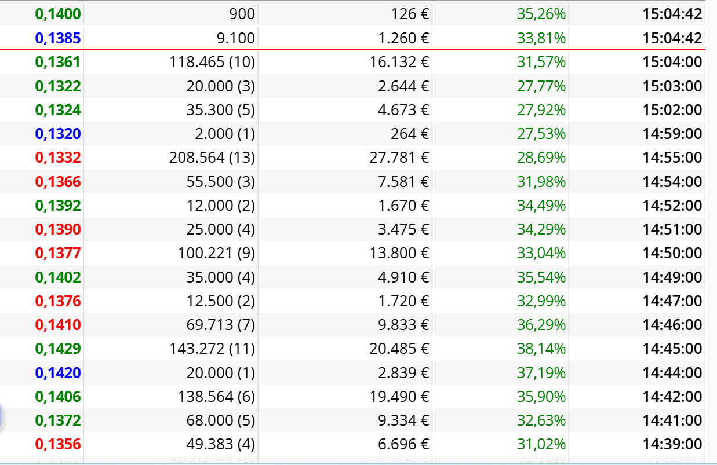Click timestamp 14:42:00
717x465 pixels.
672,397
